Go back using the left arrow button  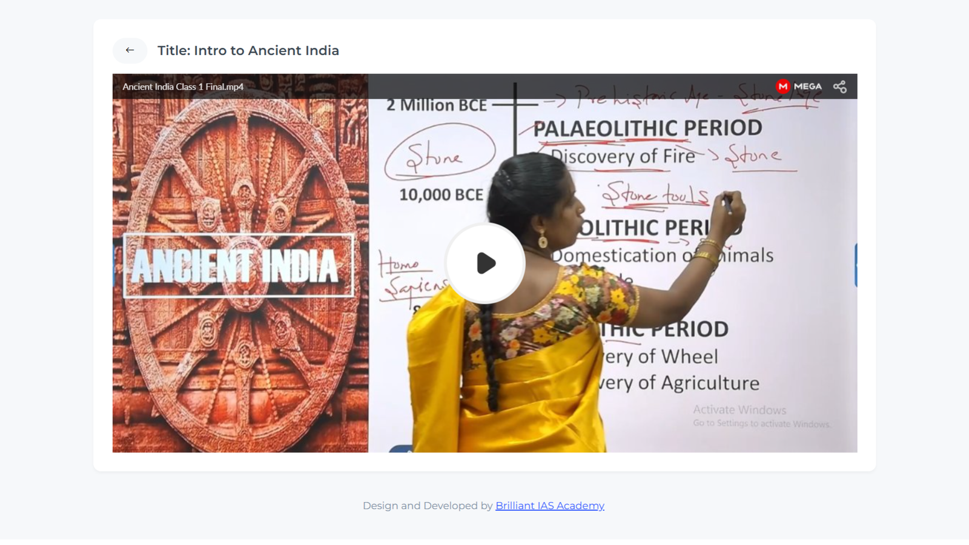tap(130, 50)
